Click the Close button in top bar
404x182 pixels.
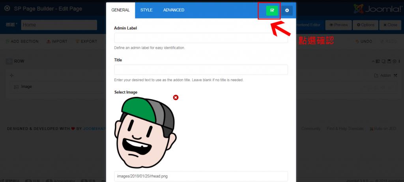click(390, 25)
